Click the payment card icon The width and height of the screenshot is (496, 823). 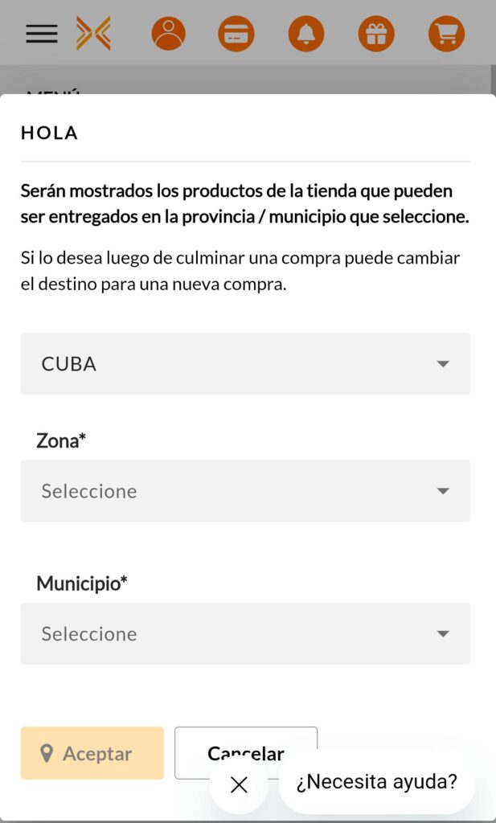point(236,33)
